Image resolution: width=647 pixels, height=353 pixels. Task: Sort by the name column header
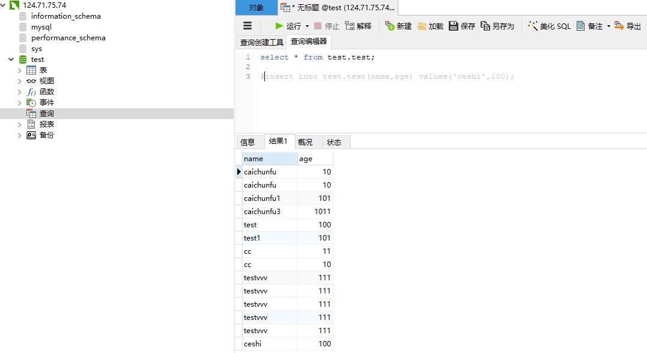(x=270, y=159)
